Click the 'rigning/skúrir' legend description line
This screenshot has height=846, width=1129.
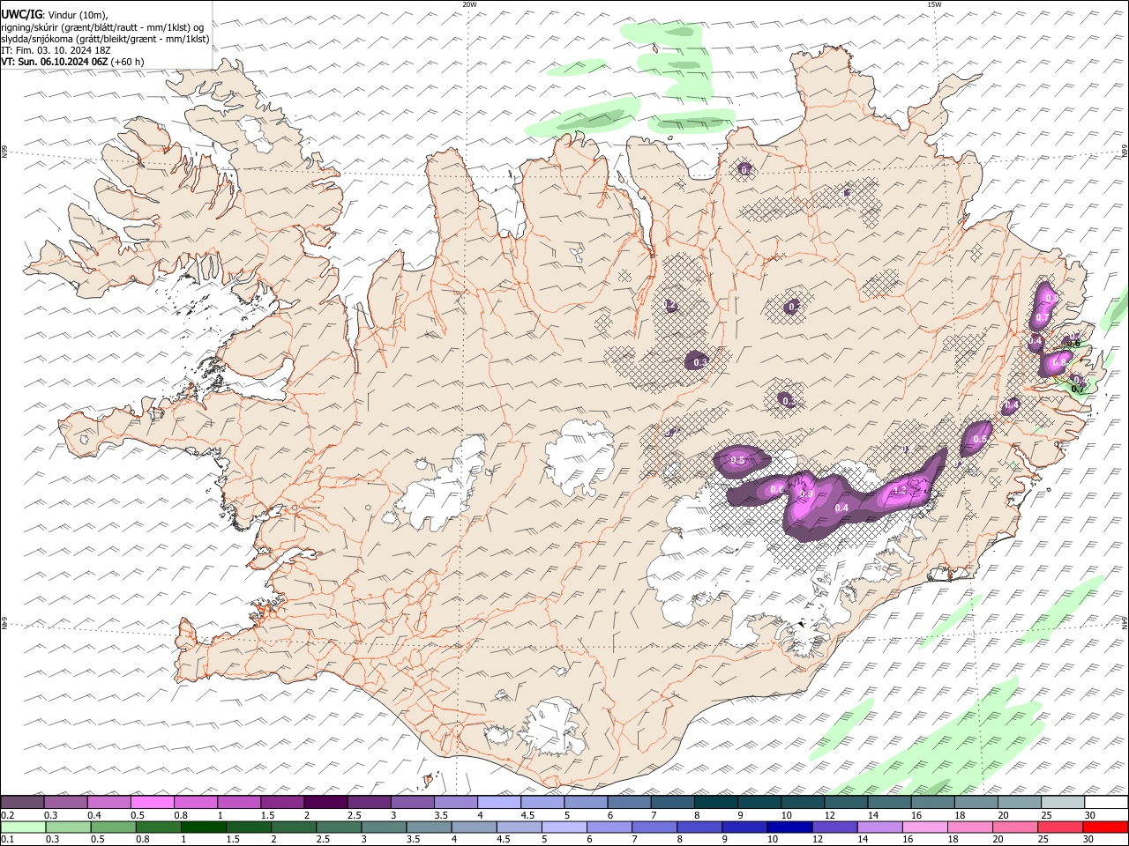point(102,27)
